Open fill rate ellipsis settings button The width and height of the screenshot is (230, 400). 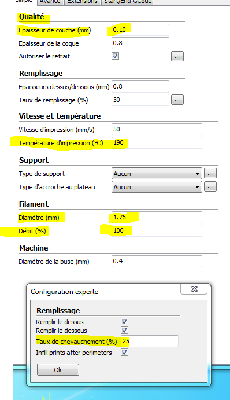click(x=177, y=100)
